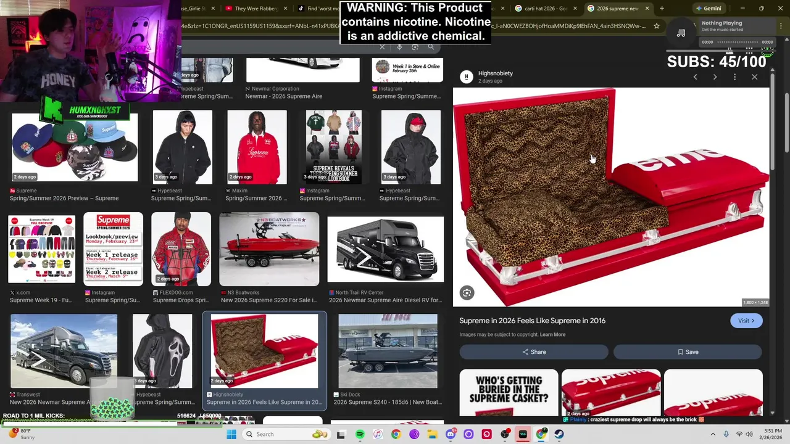790x444 pixels.
Task: Open the Supreme hats collection thumbnail
Action: coord(75,147)
